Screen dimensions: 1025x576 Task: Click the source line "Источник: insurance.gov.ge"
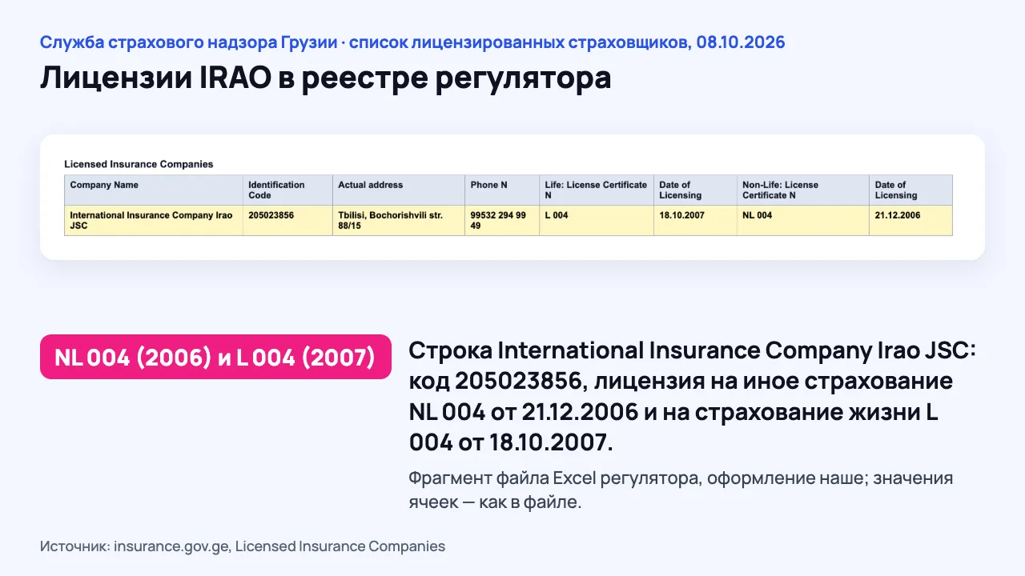(x=243, y=546)
